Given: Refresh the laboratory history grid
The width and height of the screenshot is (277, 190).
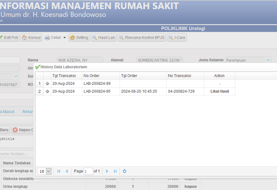Looking at the screenshot, I should pyautogui.click(x=125, y=171).
